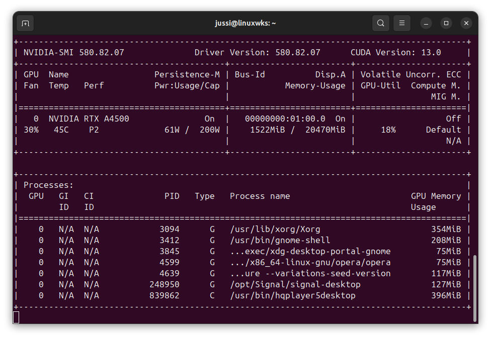Click the Process name column header
Image resolution: width=491 pixels, height=338 pixels.
tap(260, 196)
